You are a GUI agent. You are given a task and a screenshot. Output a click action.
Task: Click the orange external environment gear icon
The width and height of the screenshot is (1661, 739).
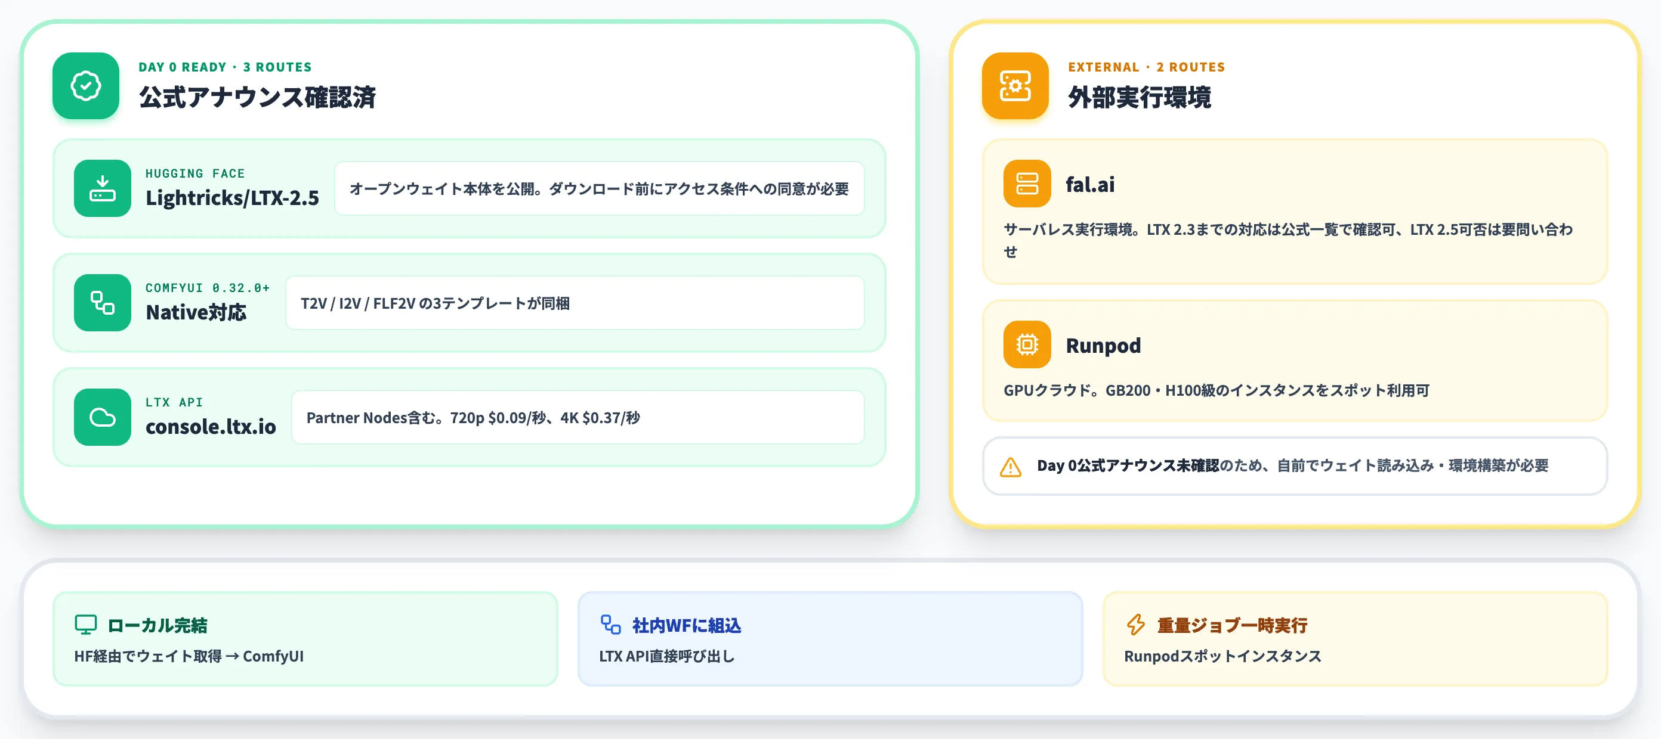click(x=1015, y=86)
